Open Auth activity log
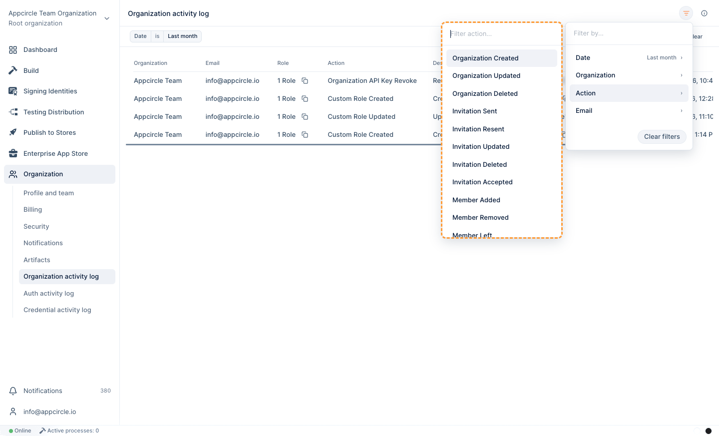 48,294
